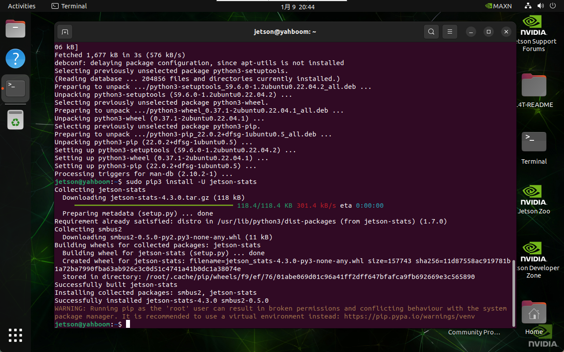The image size is (564, 352).
Task: Click the network icon in the top bar
Action: click(528, 6)
